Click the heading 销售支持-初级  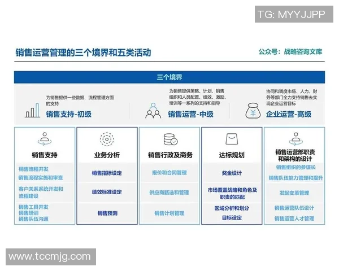click(x=68, y=114)
